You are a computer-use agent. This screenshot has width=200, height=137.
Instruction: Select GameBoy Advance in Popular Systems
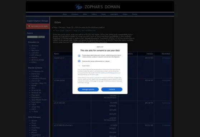coord(39,79)
